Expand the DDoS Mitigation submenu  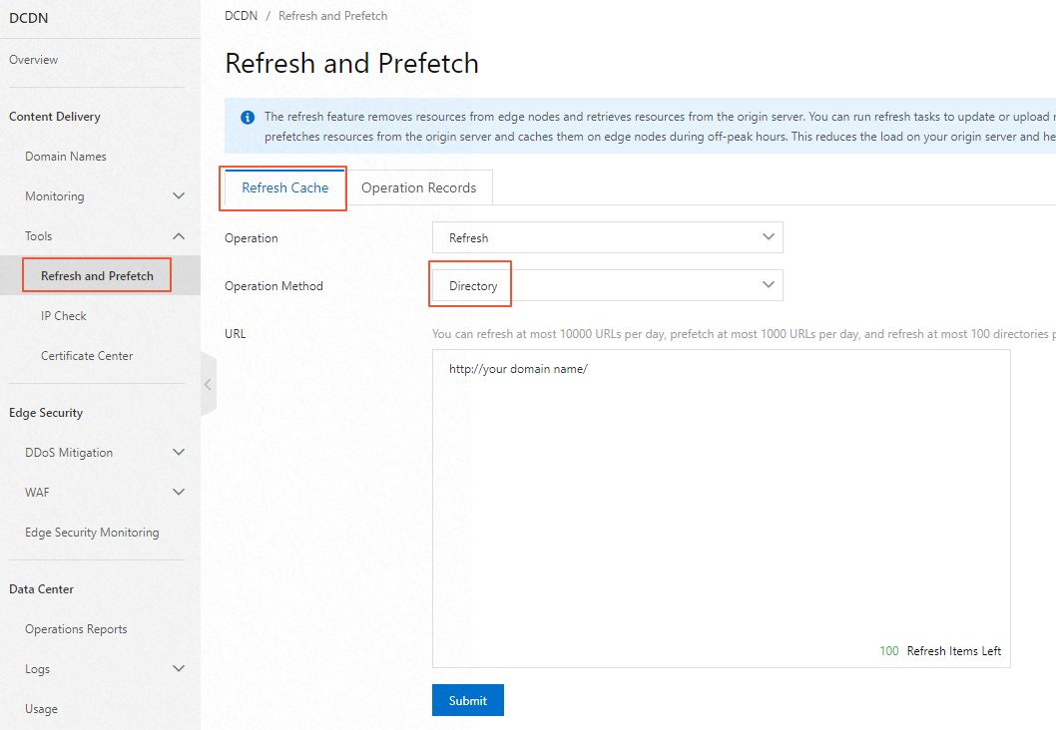point(179,453)
